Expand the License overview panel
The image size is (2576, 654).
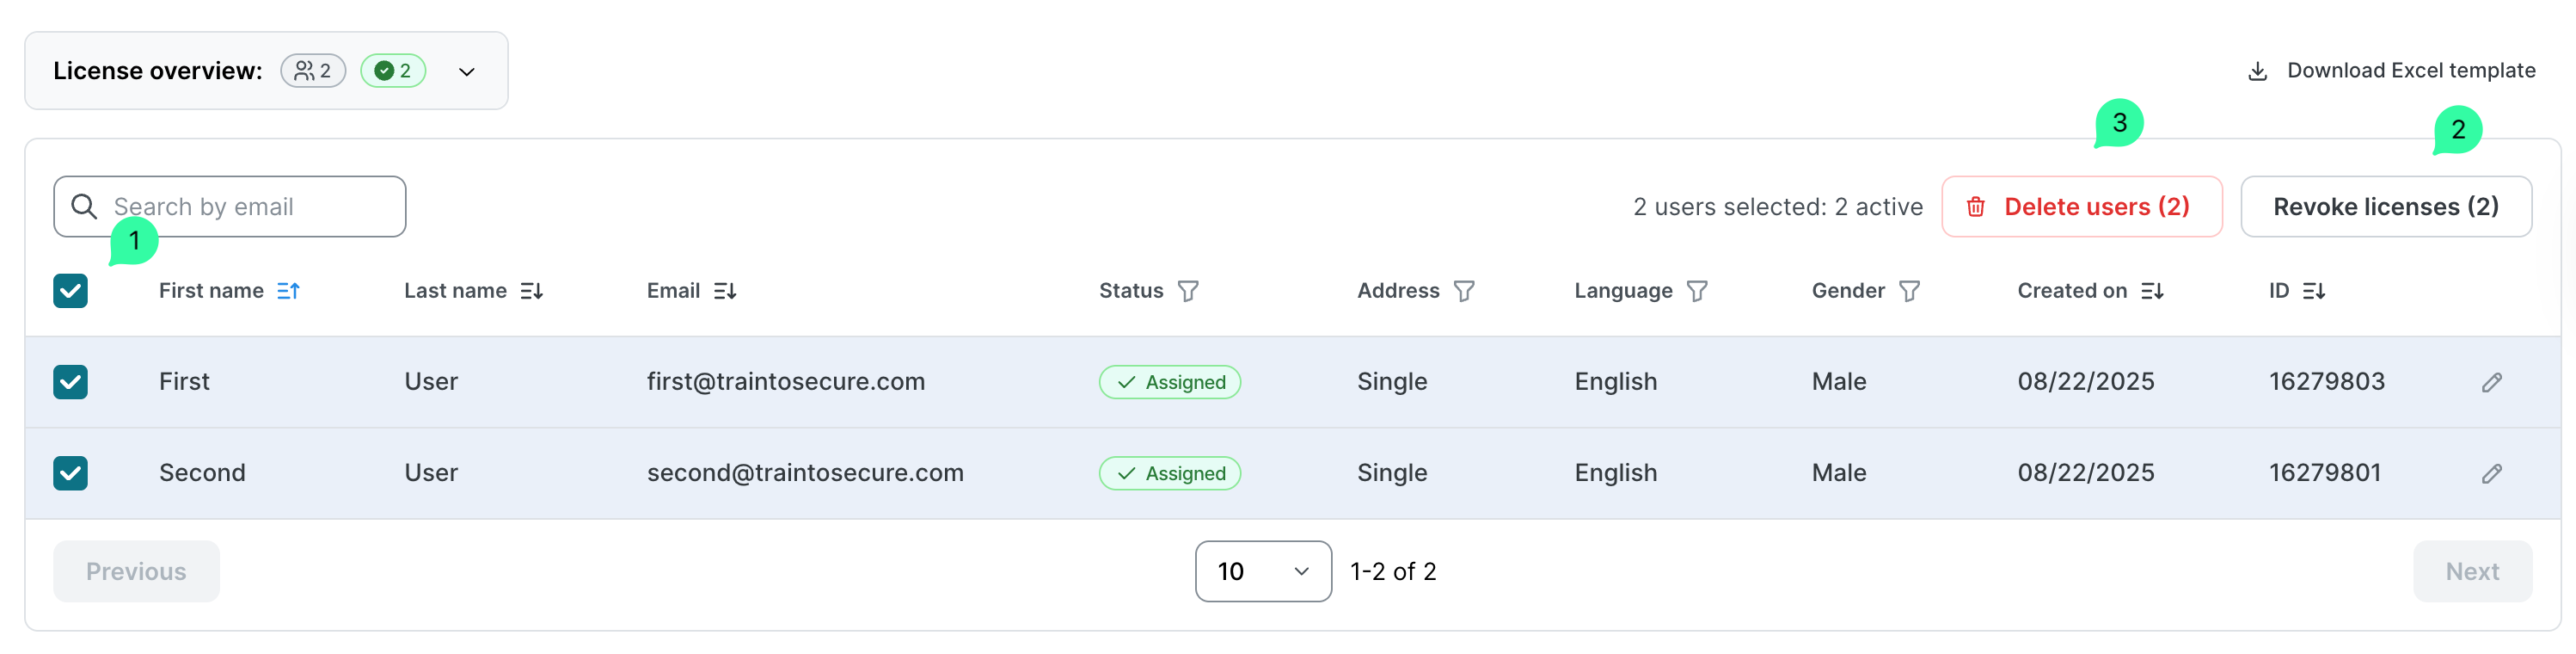466,72
